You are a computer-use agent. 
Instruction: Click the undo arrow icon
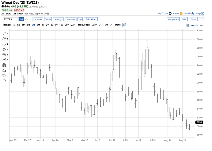4,75
